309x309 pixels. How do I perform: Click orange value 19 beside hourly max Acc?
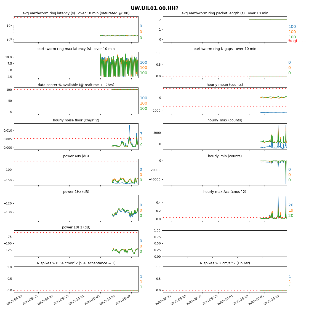291,211
